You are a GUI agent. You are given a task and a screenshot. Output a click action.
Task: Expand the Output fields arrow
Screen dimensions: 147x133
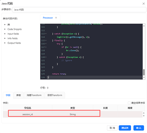pyautogui.click(x=5, y=43)
